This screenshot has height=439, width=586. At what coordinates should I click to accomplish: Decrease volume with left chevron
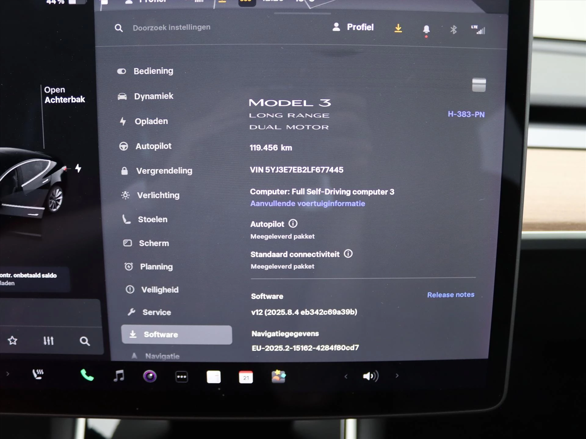(346, 377)
